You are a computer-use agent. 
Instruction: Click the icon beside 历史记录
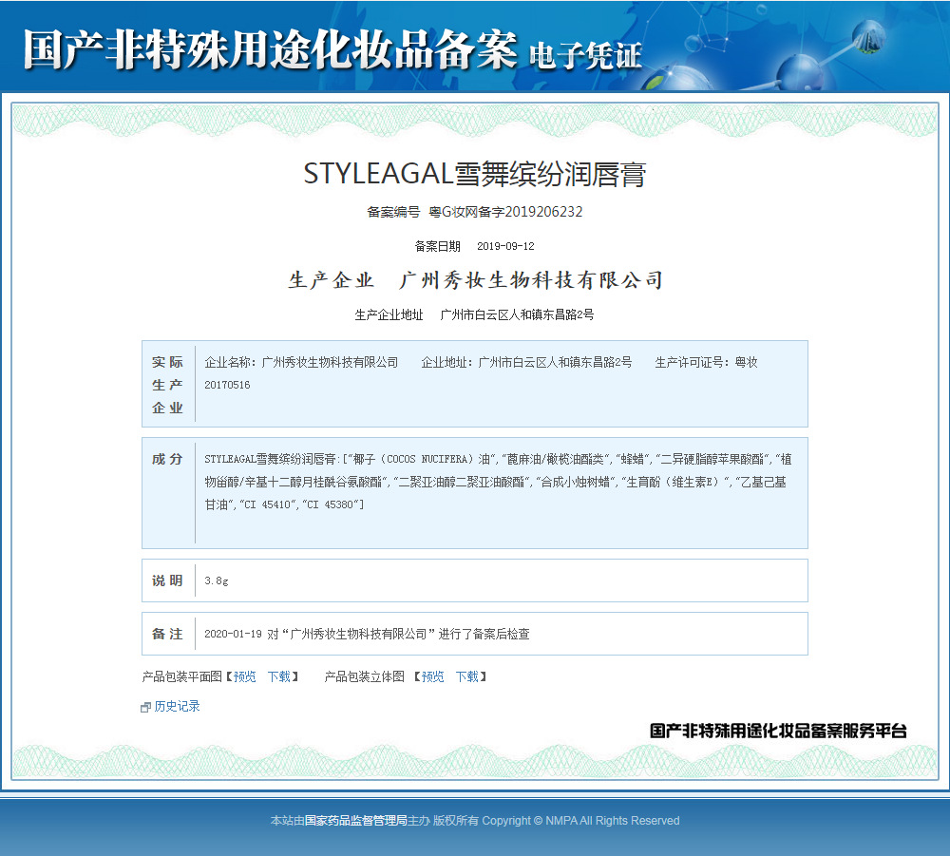145,707
